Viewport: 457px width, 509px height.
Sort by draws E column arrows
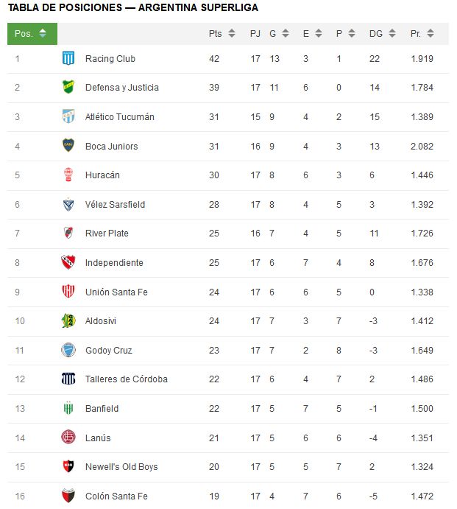[319, 33]
